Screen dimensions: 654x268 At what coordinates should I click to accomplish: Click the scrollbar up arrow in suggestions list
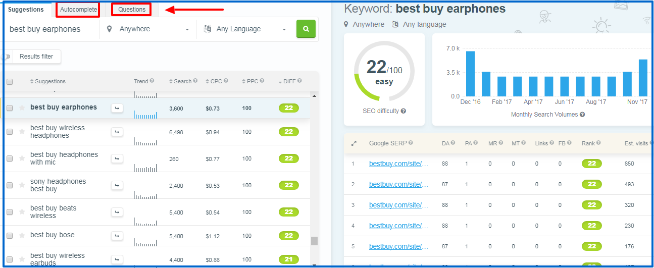coord(314,96)
